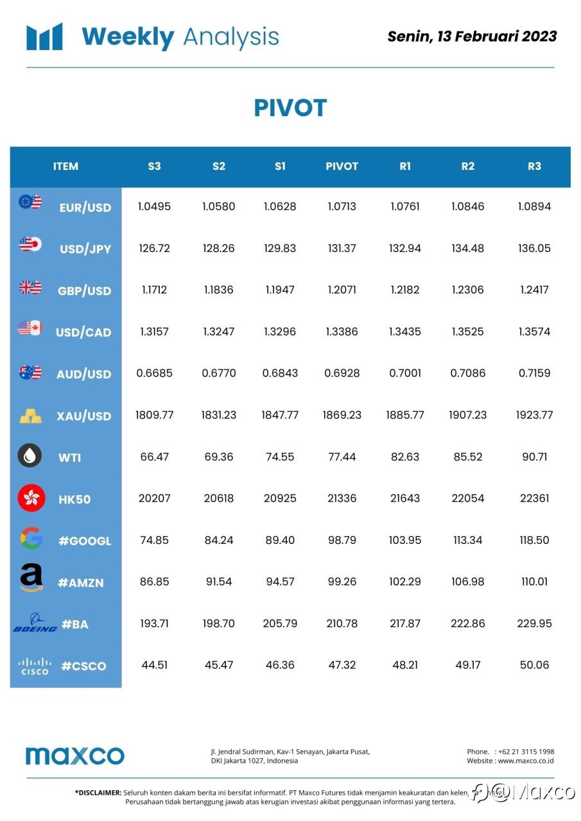Click the GBP/USD flag icon
This screenshot has height=821, width=581.
click(x=30, y=287)
